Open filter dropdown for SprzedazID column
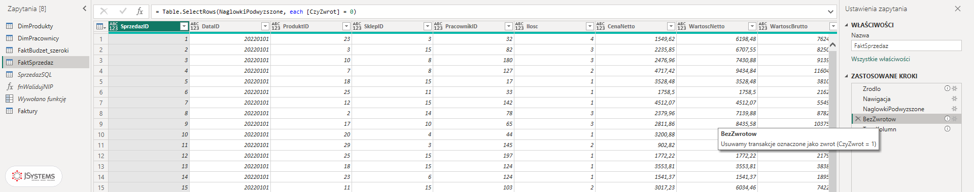 [x=184, y=26]
